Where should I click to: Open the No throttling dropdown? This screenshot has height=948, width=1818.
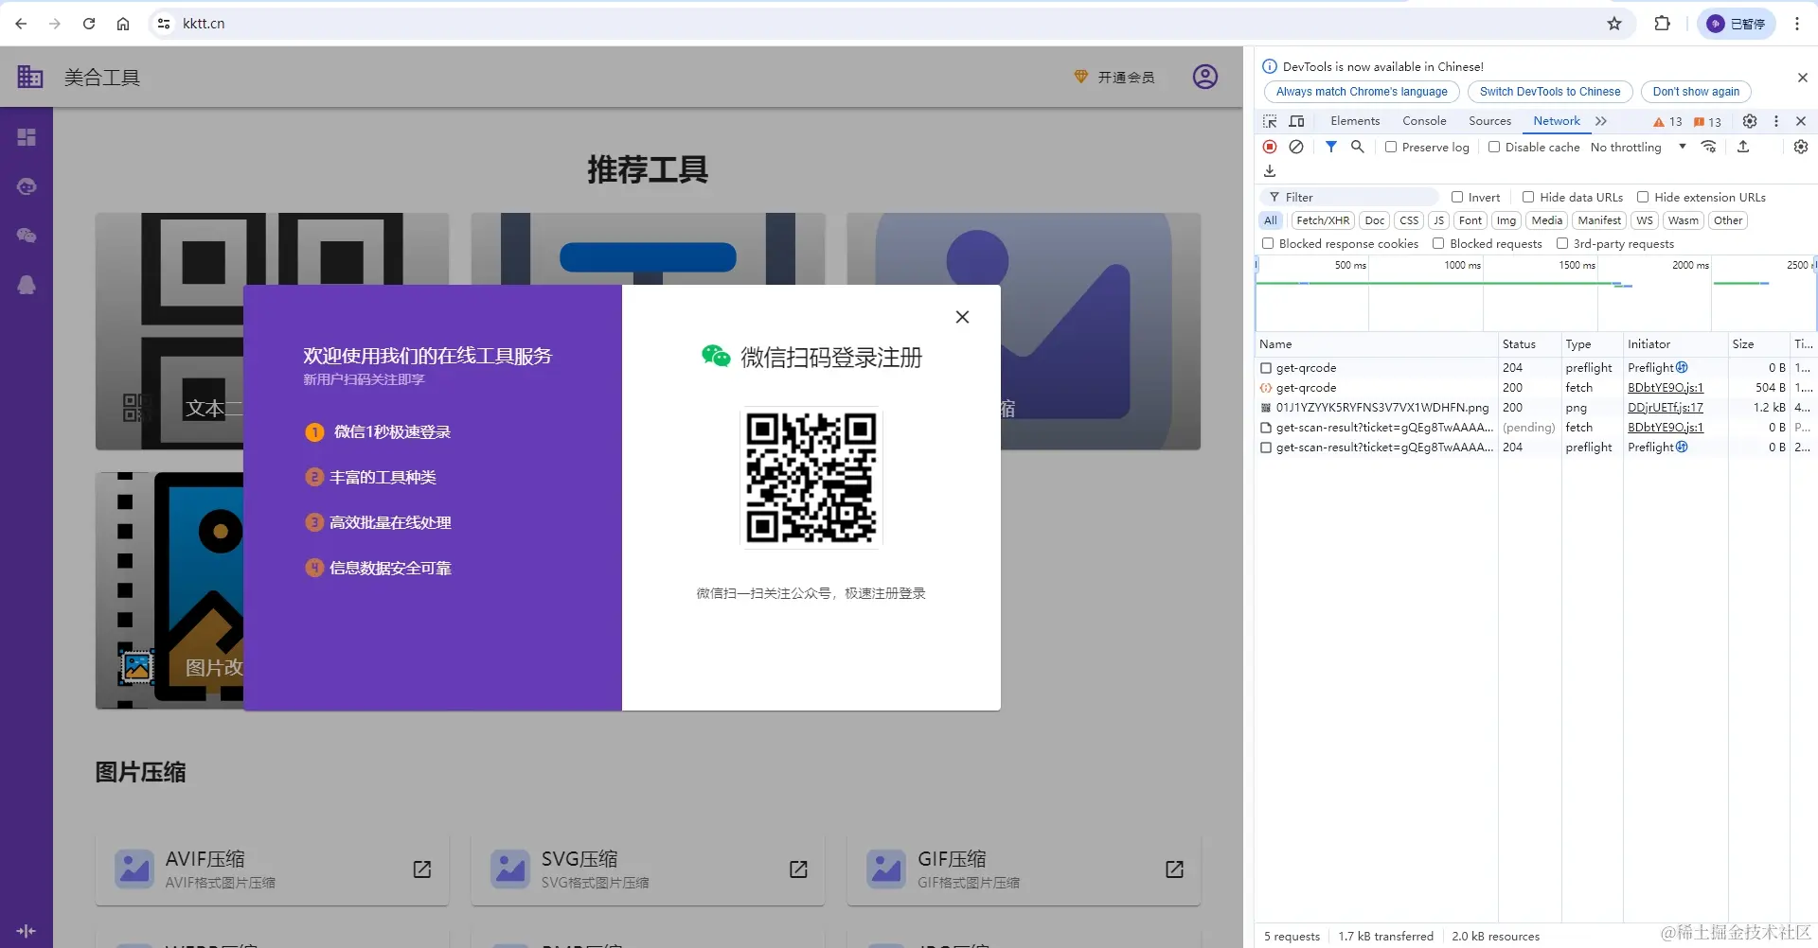pyautogui.click(x=1638, y=147)
